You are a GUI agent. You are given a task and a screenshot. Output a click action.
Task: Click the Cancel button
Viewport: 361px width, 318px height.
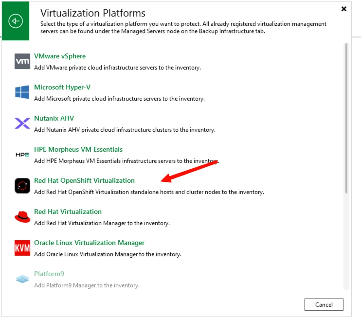pos(324,305)
